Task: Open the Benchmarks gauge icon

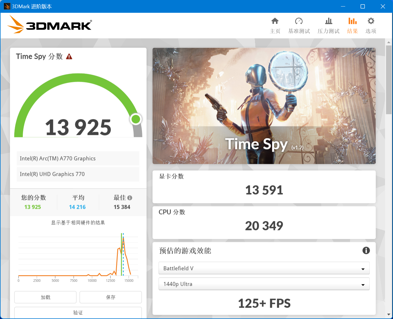Action: [299, 21]
